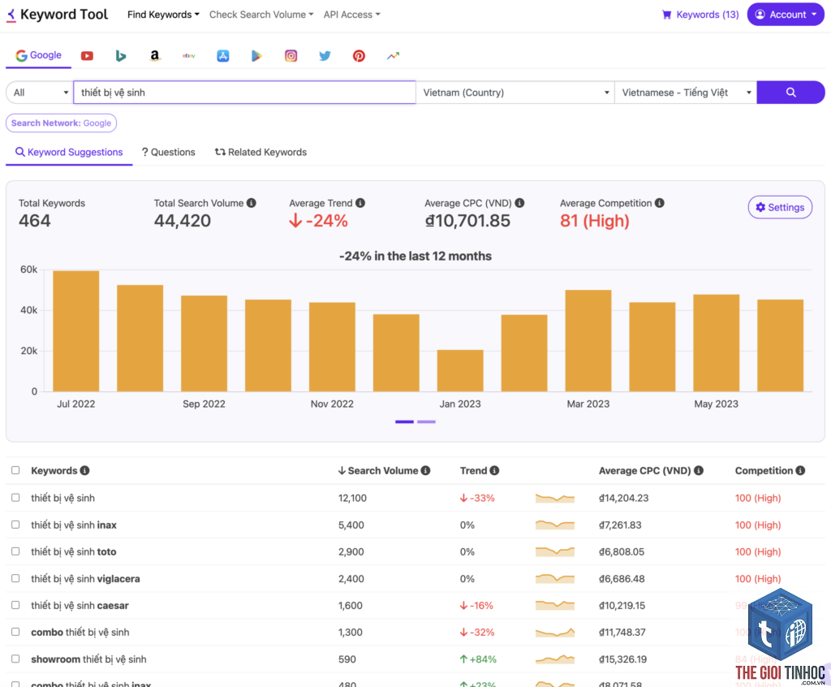Check the 'showroom thiết bị vệ sinh' checkbox
Image resolution: width=831 pixels, height=687 pixels.
point(15,659)
